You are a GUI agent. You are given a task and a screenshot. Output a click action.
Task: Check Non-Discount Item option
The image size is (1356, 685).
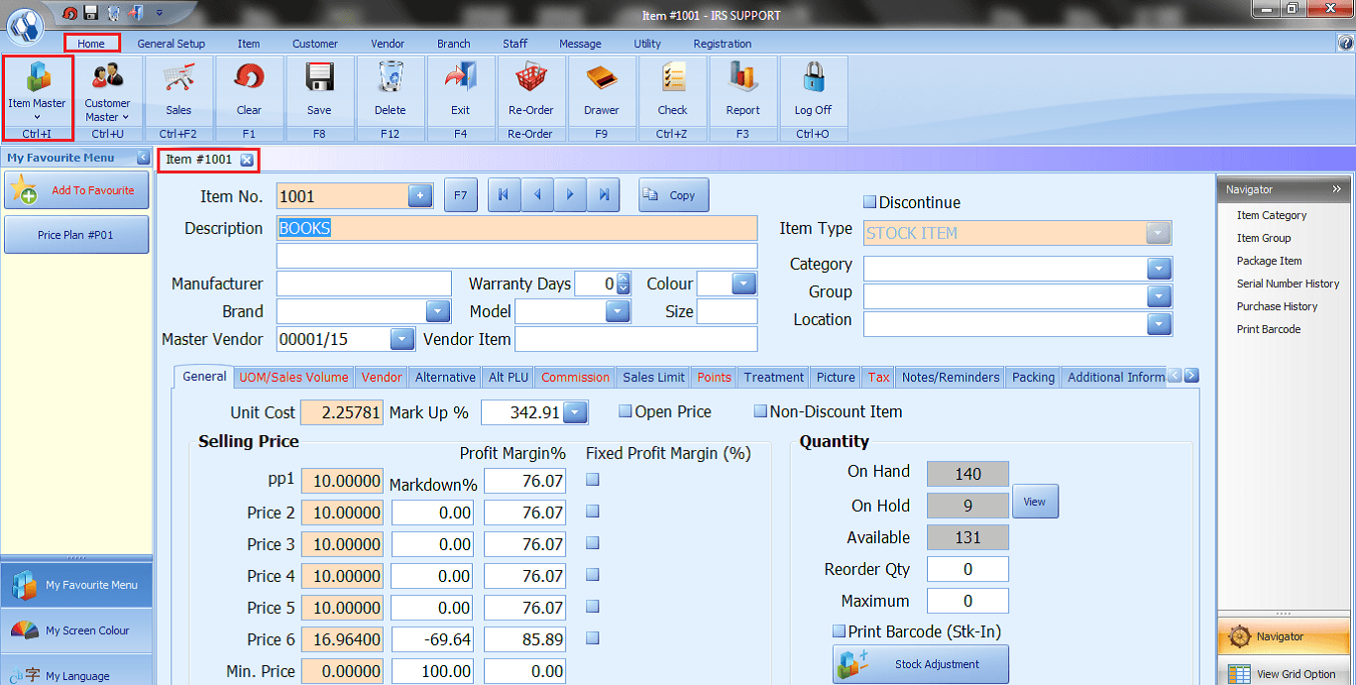click(760, 410)
